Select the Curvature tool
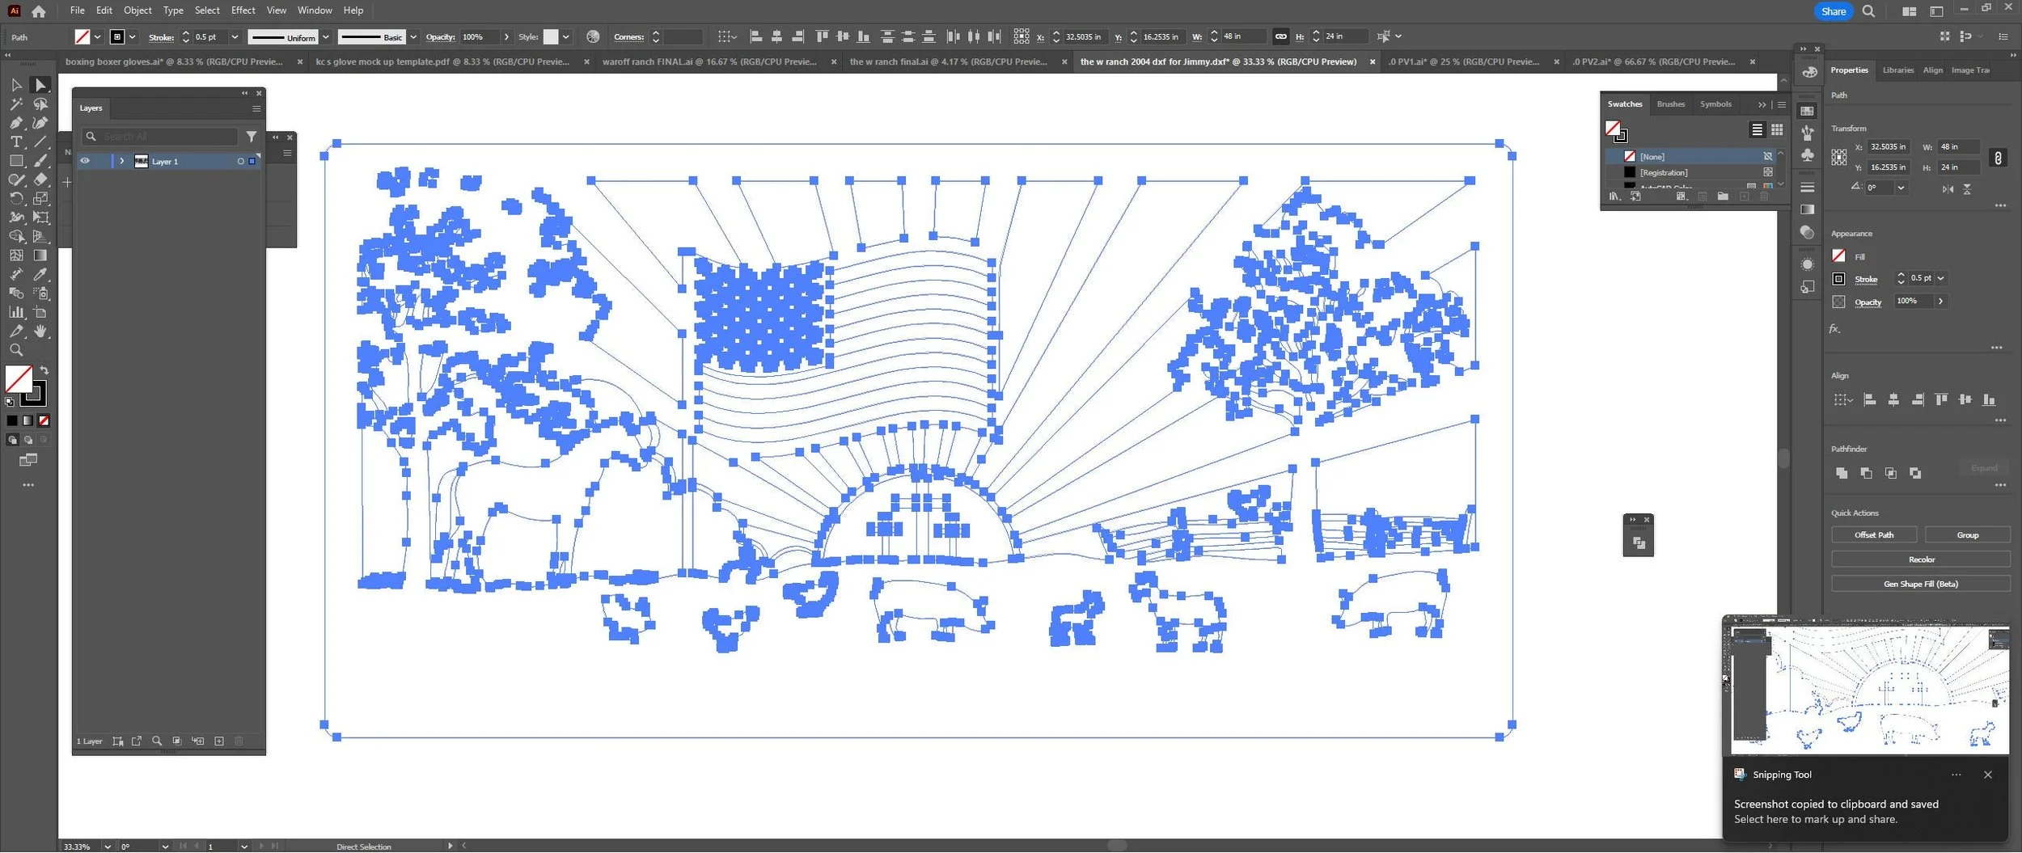The width and height of the screenshot is (2022, 853). pyautogui.click(x=40, y=123)
